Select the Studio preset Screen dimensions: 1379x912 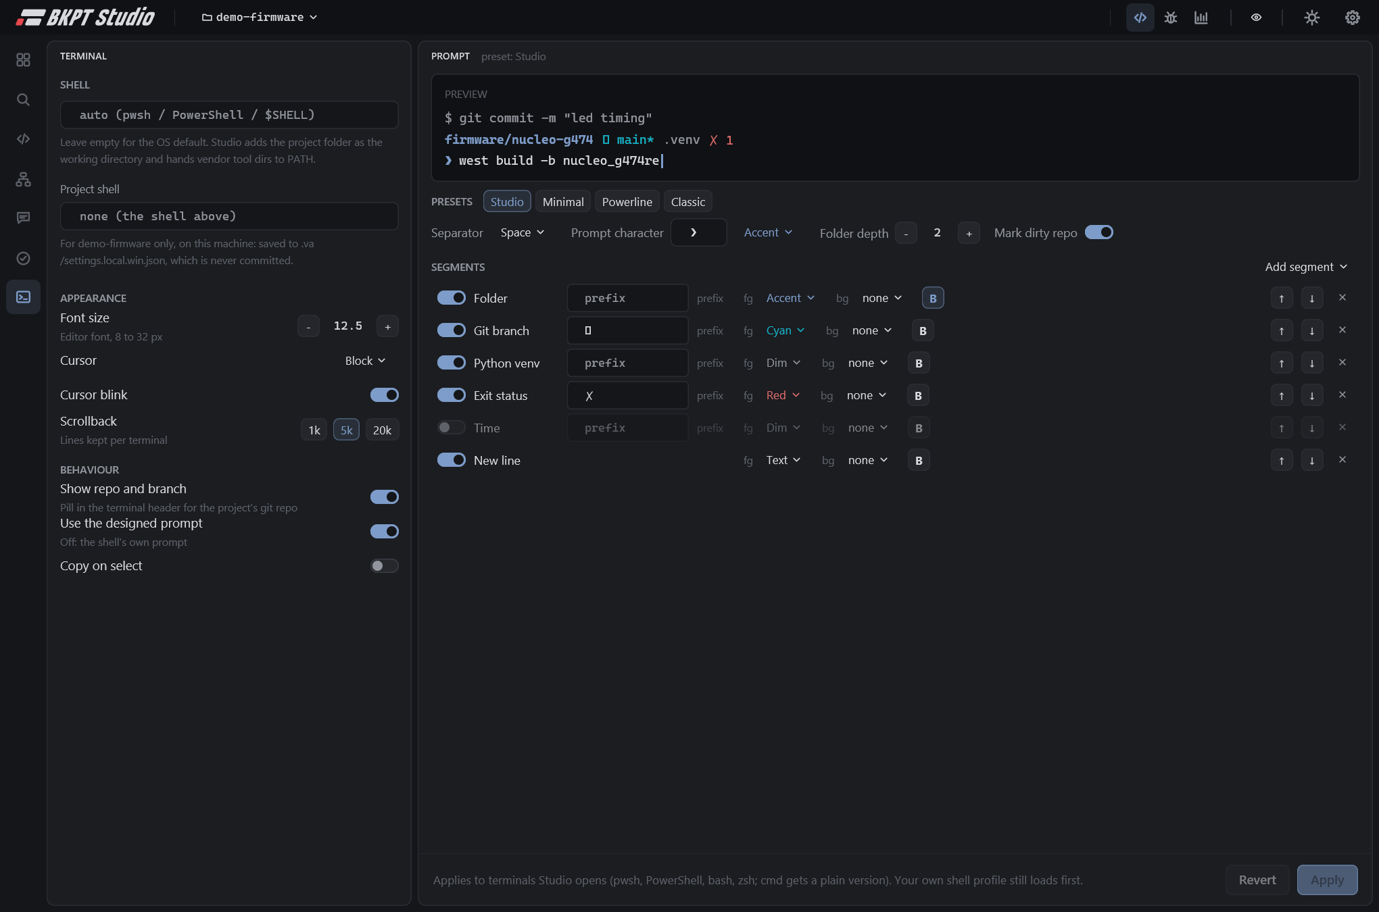tap(507, 201)
